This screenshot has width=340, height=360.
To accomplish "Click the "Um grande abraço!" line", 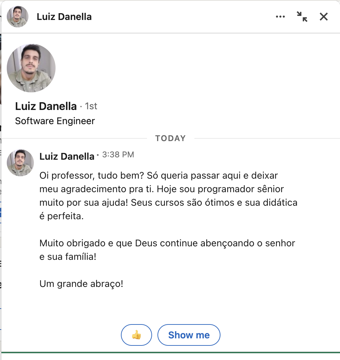I will tap(81, 284).
